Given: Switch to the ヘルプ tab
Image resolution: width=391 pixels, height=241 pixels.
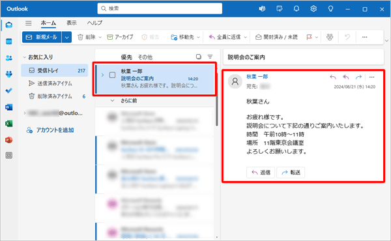Looking at the screenshot, I should coord(94,23).
